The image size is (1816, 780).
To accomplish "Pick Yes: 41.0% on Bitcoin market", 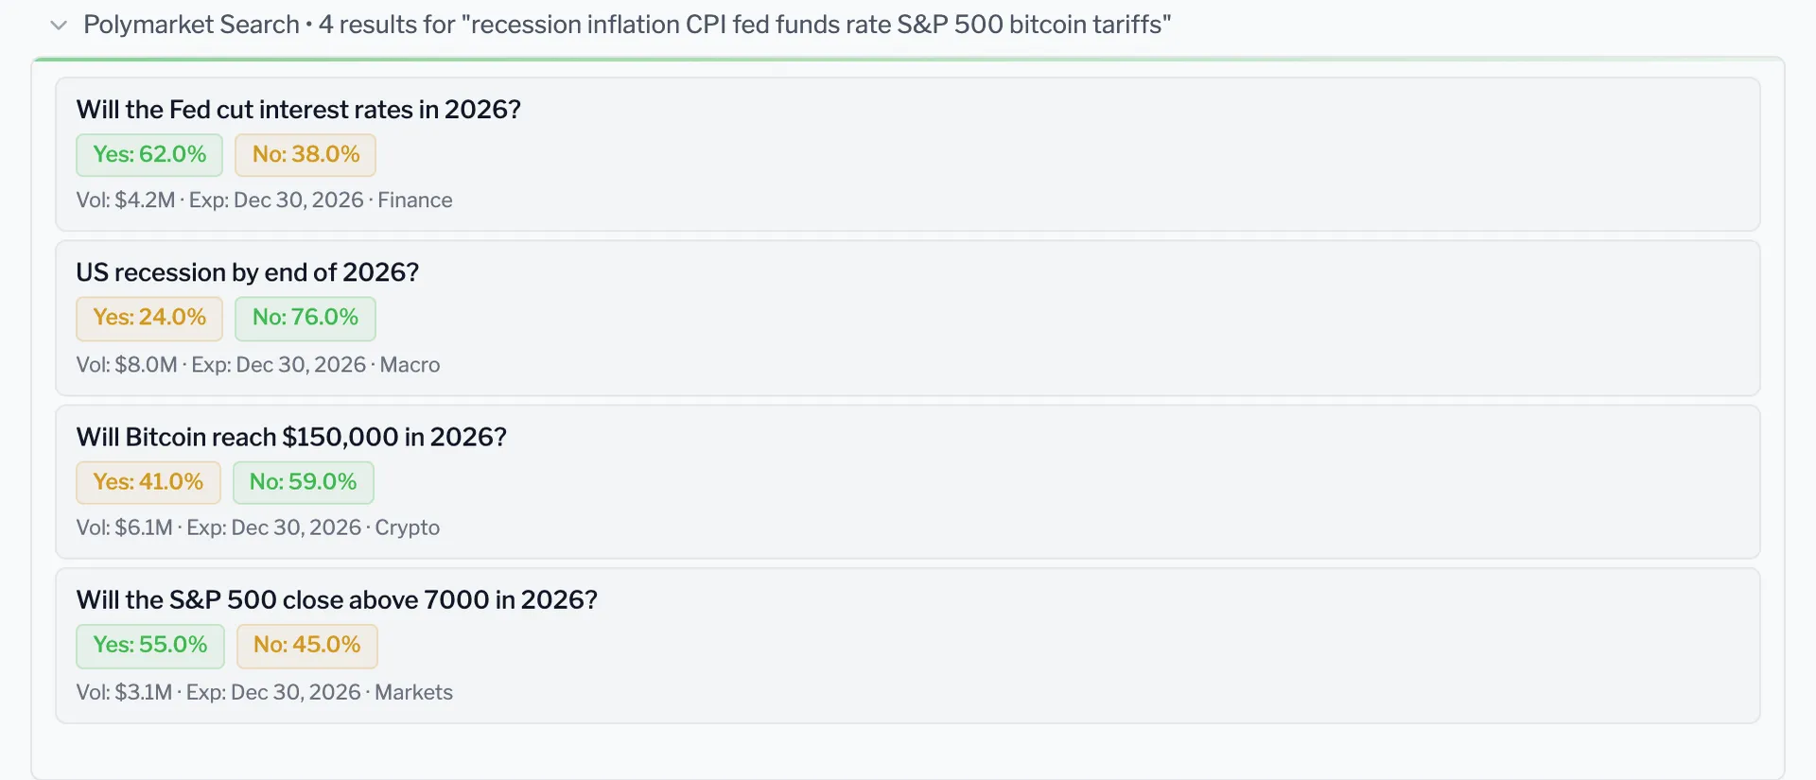I will [x=148, y=482].
